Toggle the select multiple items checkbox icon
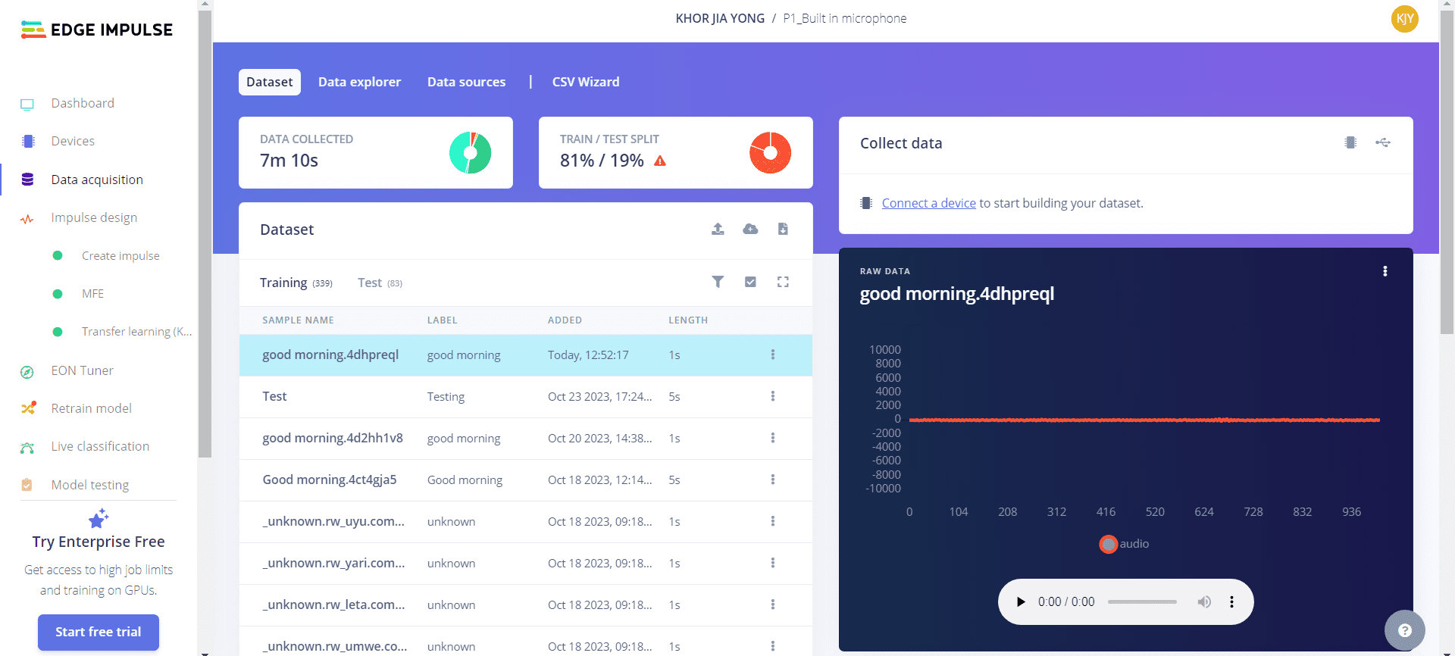Viewport: 1455px width, 656px height. click(x=750, y=282)
